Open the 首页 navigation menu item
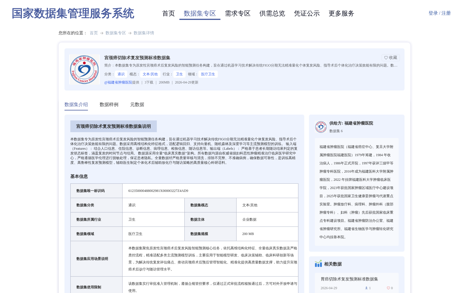The width and height of the screenshot is (469, 293). pos(168,13)
